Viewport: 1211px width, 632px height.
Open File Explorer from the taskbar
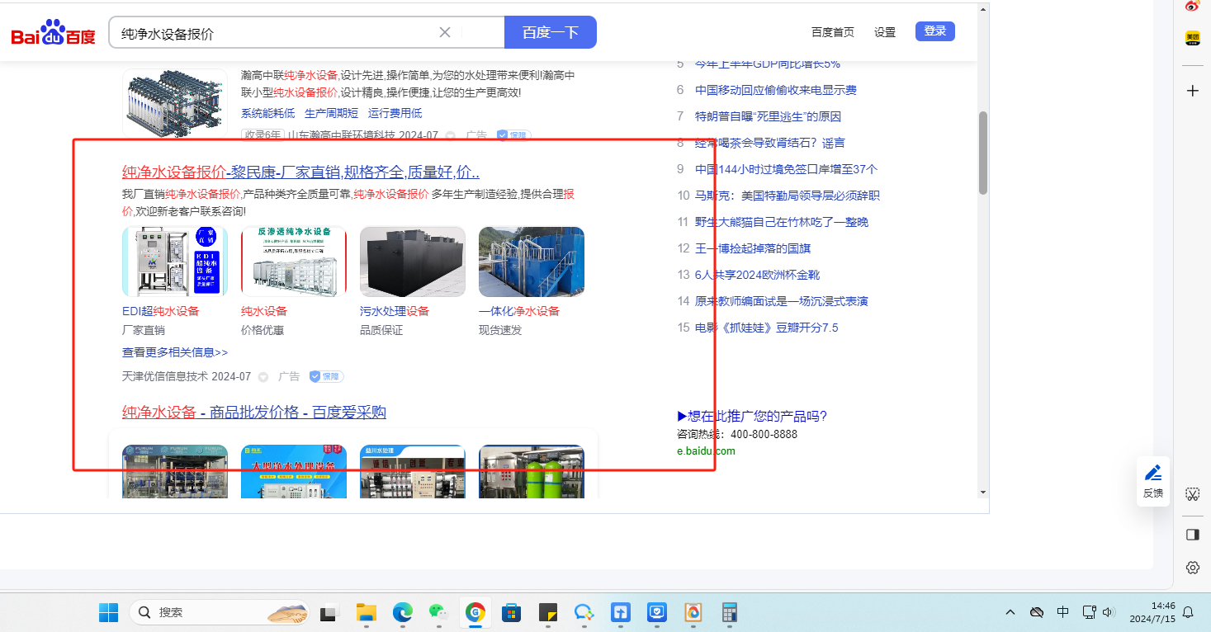(366, 612)
